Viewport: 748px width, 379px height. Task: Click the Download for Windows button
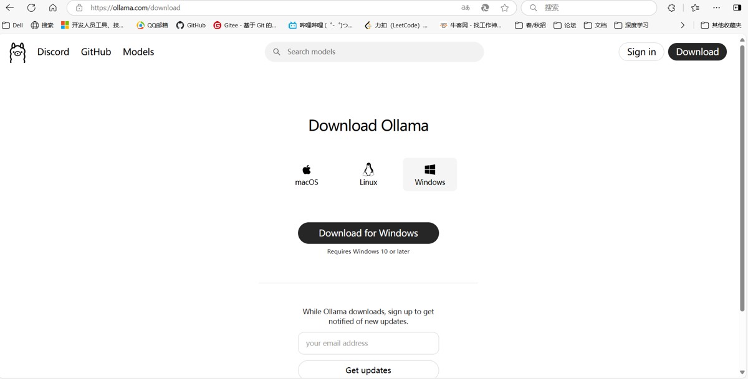point(368,233)
